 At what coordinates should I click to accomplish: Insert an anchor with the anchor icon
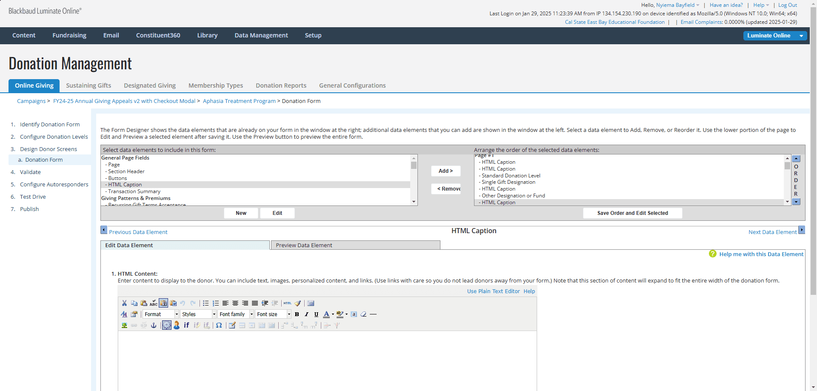tap(154, 325)
